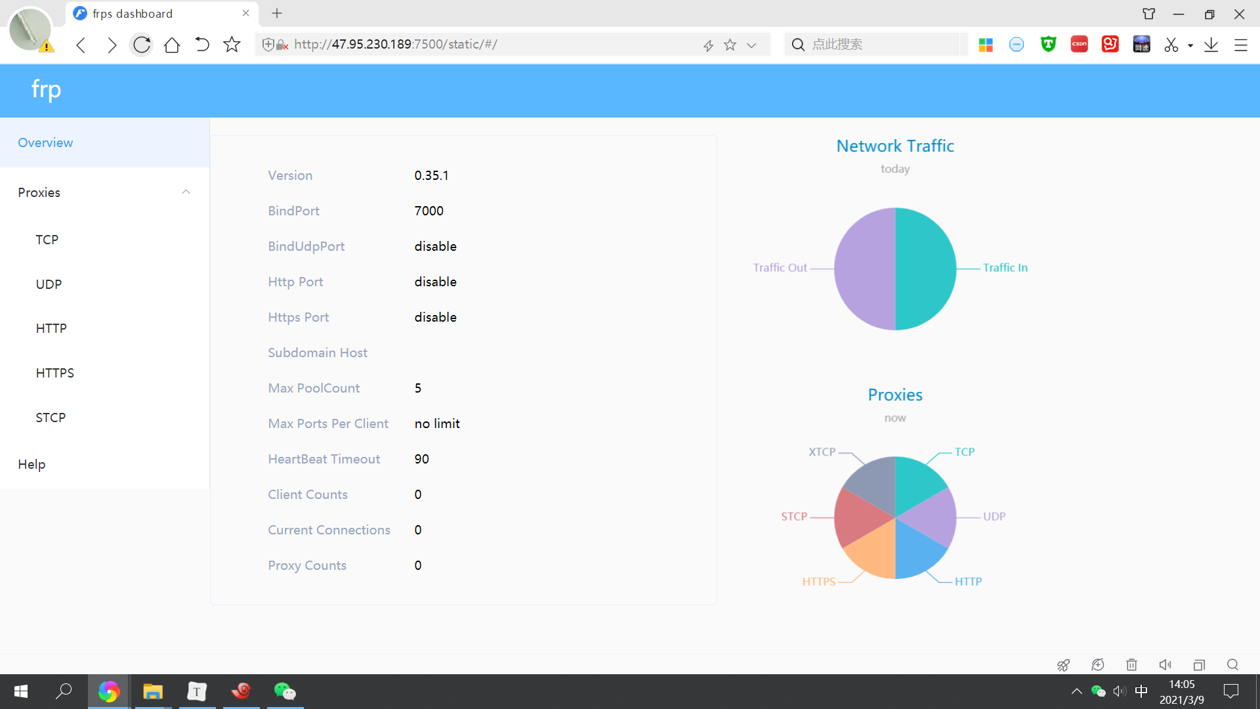Open the magnifier search icon in status bar

click(x=1232, y=665)
